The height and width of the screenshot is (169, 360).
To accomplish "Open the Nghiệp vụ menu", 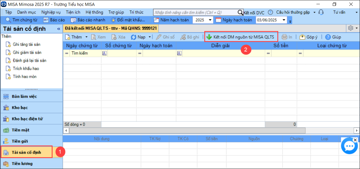I will [51, 12].
